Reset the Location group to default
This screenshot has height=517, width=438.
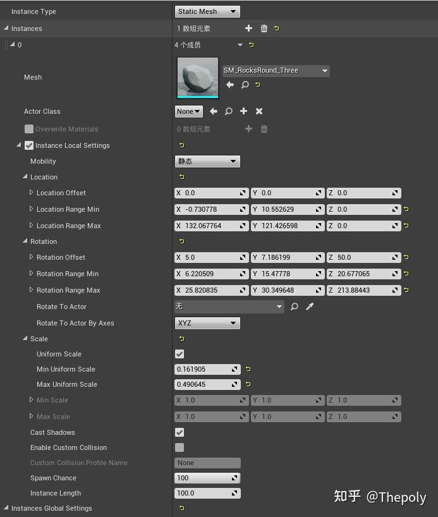point(182,177)
